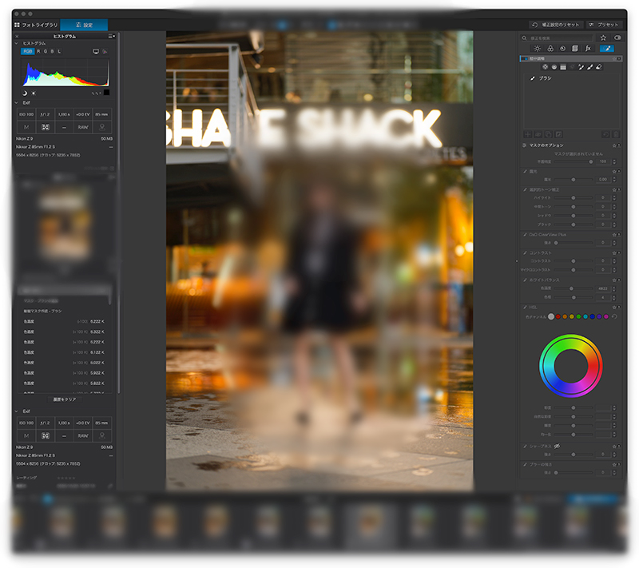639x568 pixels.
Task: Open the Geometry corrections palette icon
Action: coord(575,49)
